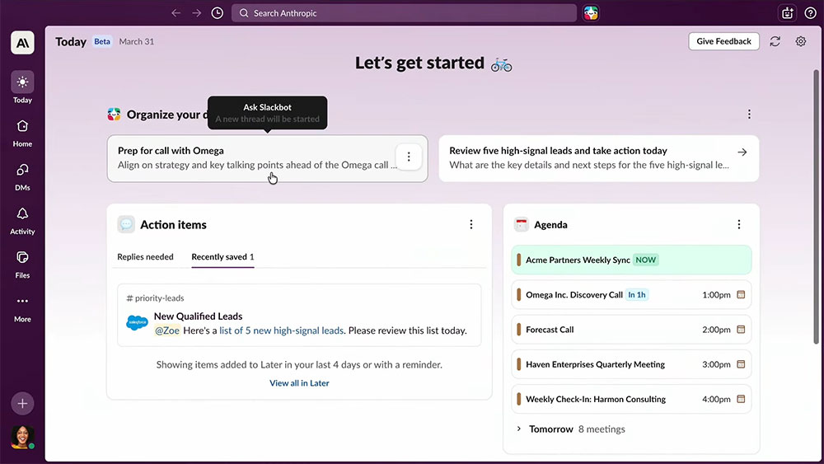Click the Slackbot icon next to search

pyautogui.click(x=592, y=13)
